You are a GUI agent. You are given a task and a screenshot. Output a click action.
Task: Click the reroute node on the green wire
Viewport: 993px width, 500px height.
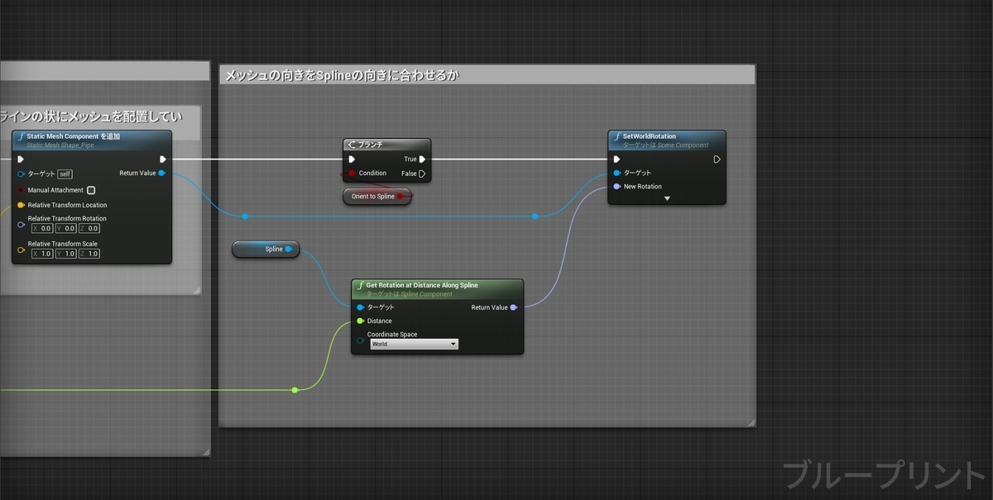click(295, 389)
